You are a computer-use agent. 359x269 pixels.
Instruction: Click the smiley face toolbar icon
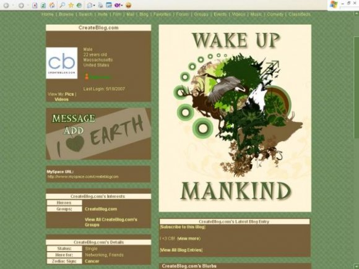tap(129, 6)
